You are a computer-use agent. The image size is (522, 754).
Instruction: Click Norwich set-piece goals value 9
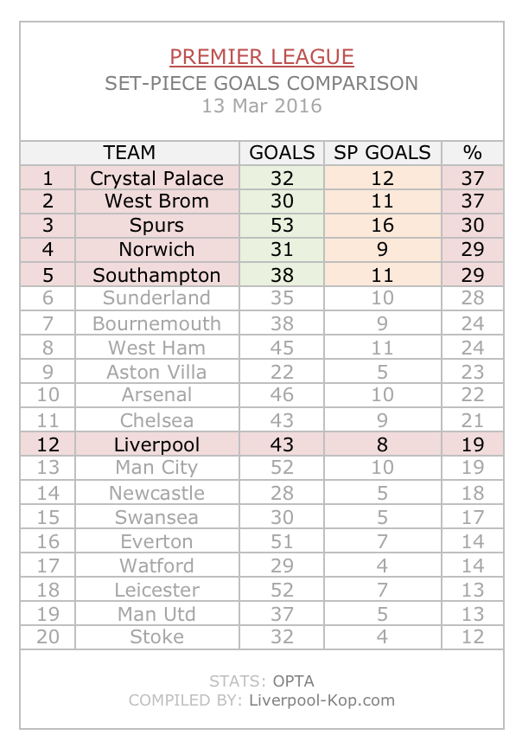383,249
